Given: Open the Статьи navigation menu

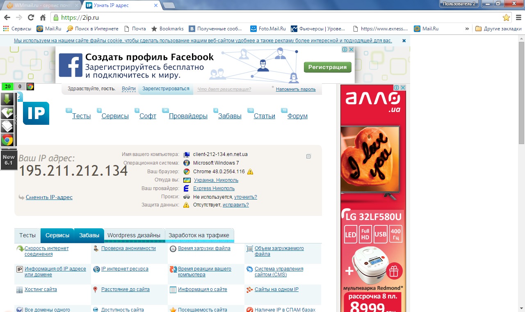Looking at the screenshot, I should [x=265, y=116].
